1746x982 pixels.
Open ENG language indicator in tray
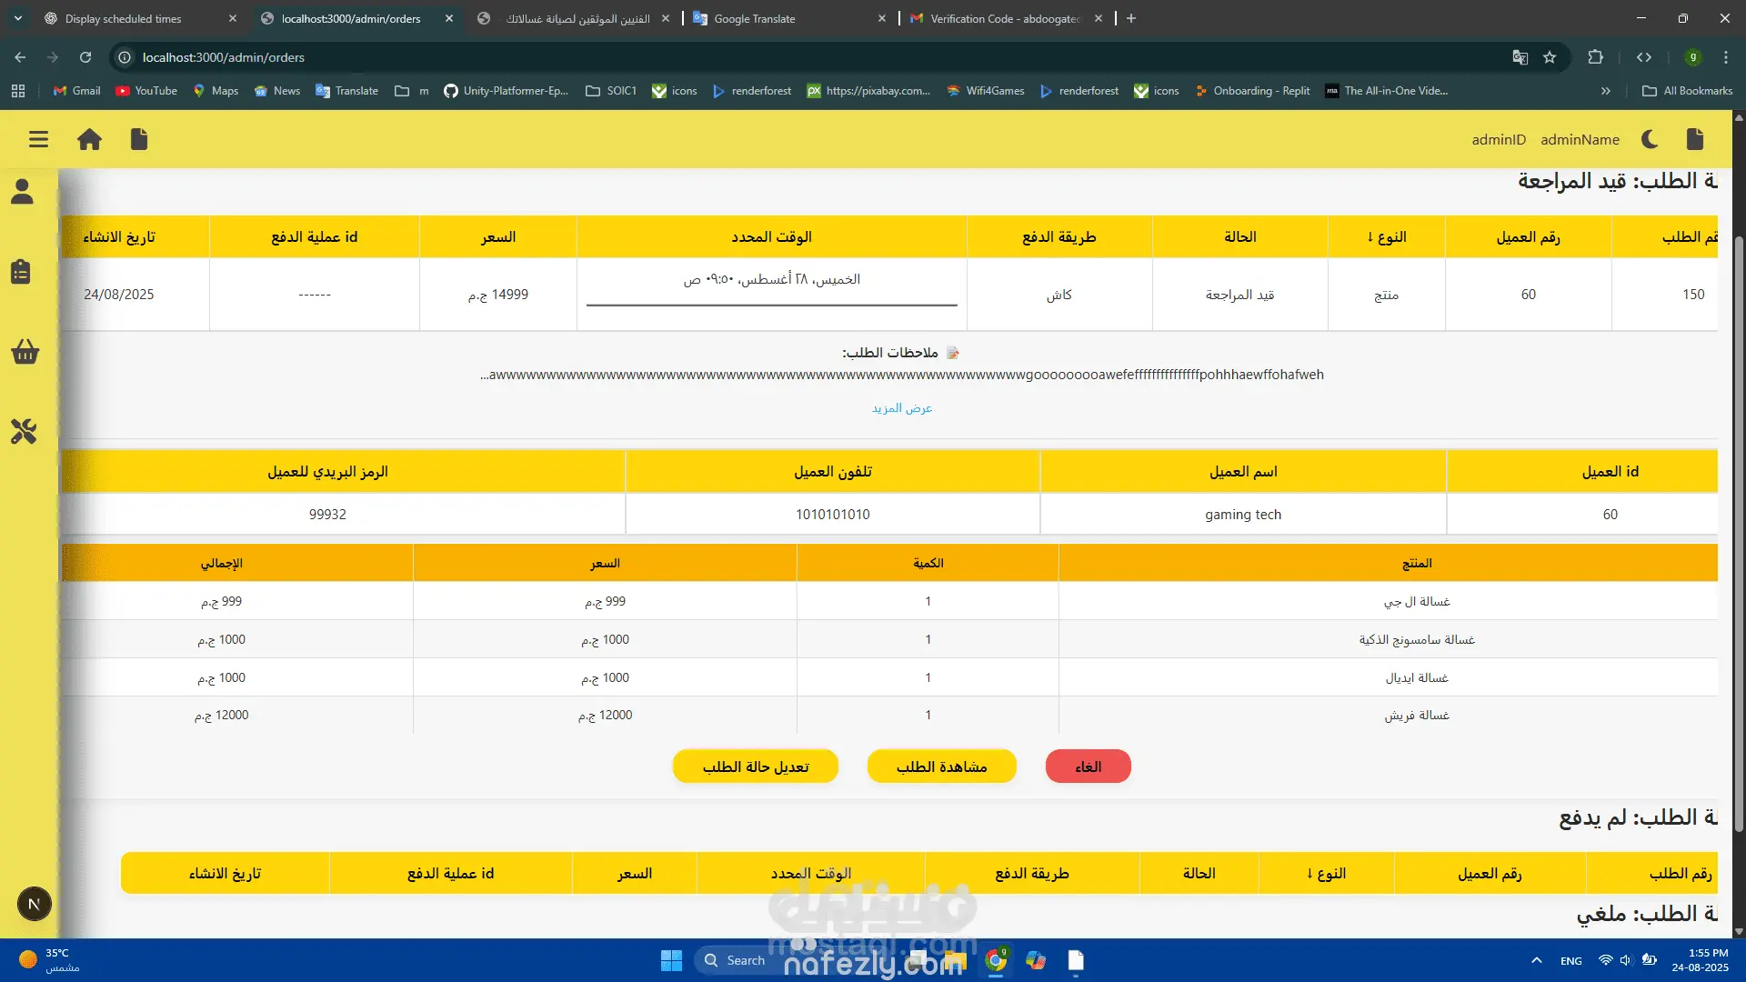point(1571,961)
